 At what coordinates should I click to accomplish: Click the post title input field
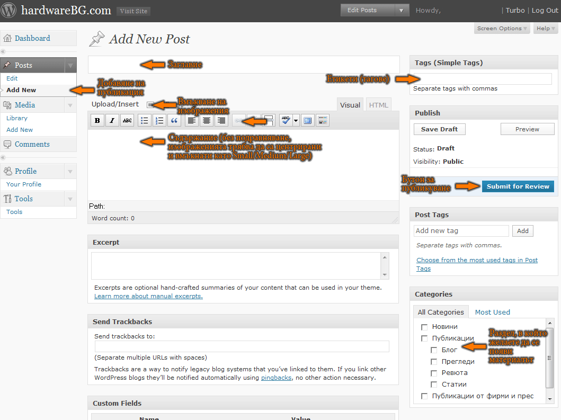[244, 65]
